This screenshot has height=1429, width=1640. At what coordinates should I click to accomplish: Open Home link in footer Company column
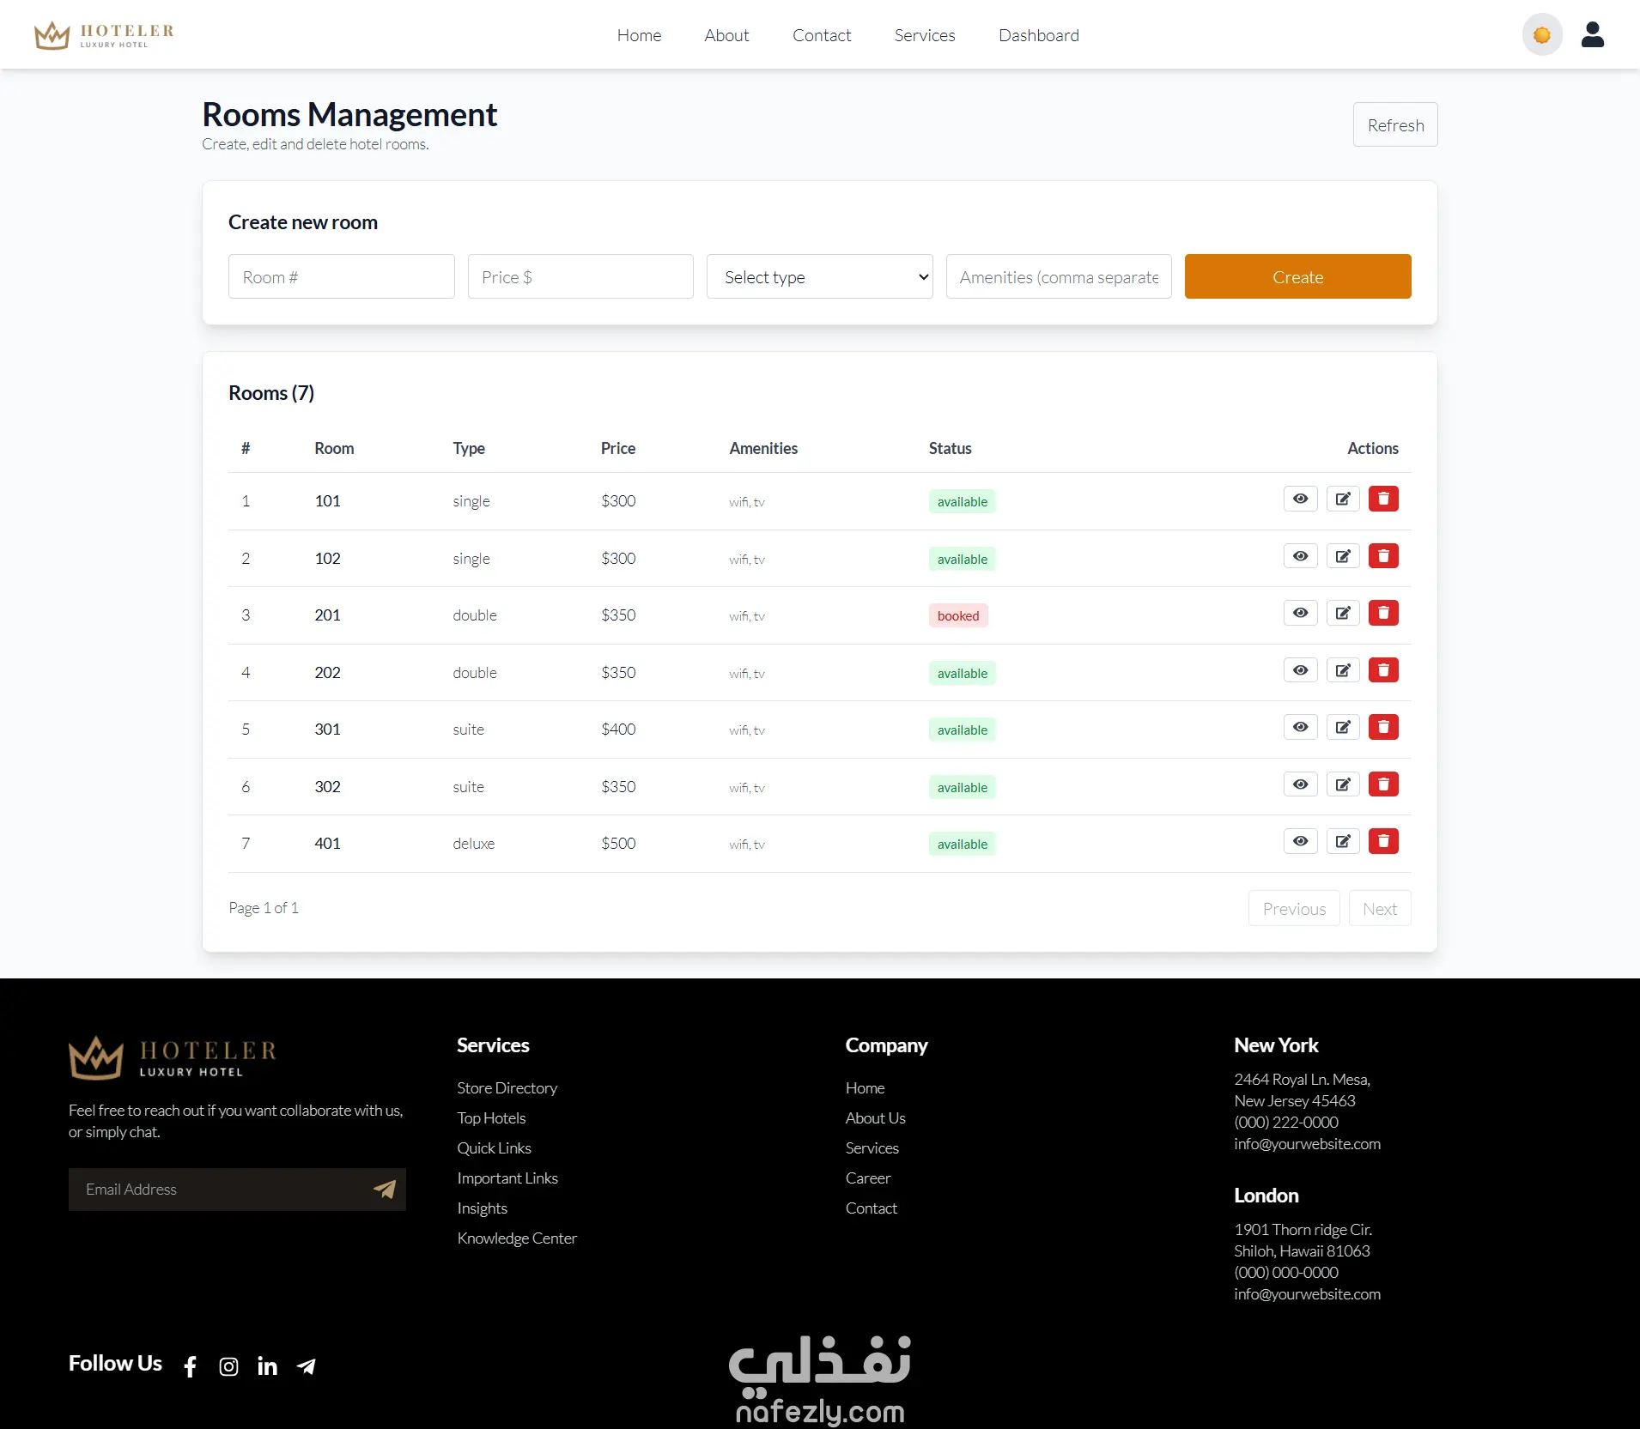click(x=865, y=1087)
